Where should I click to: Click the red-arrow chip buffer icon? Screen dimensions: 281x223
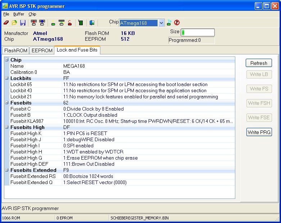tap(34, 23)
